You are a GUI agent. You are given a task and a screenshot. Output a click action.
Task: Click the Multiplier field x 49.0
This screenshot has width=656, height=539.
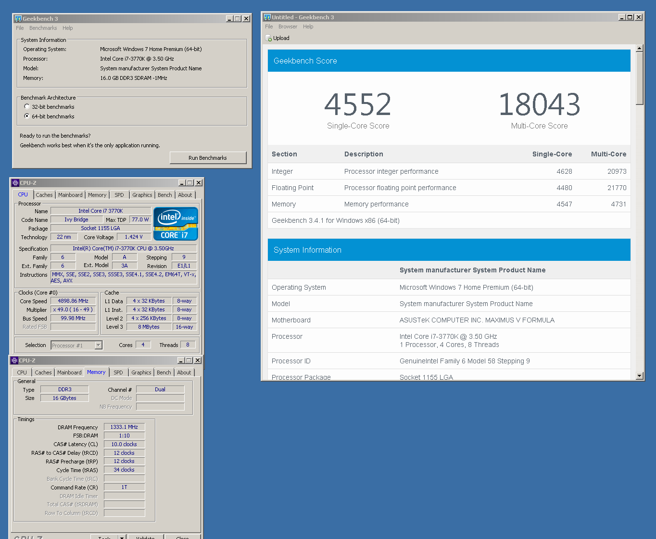(x=73, y=309)
